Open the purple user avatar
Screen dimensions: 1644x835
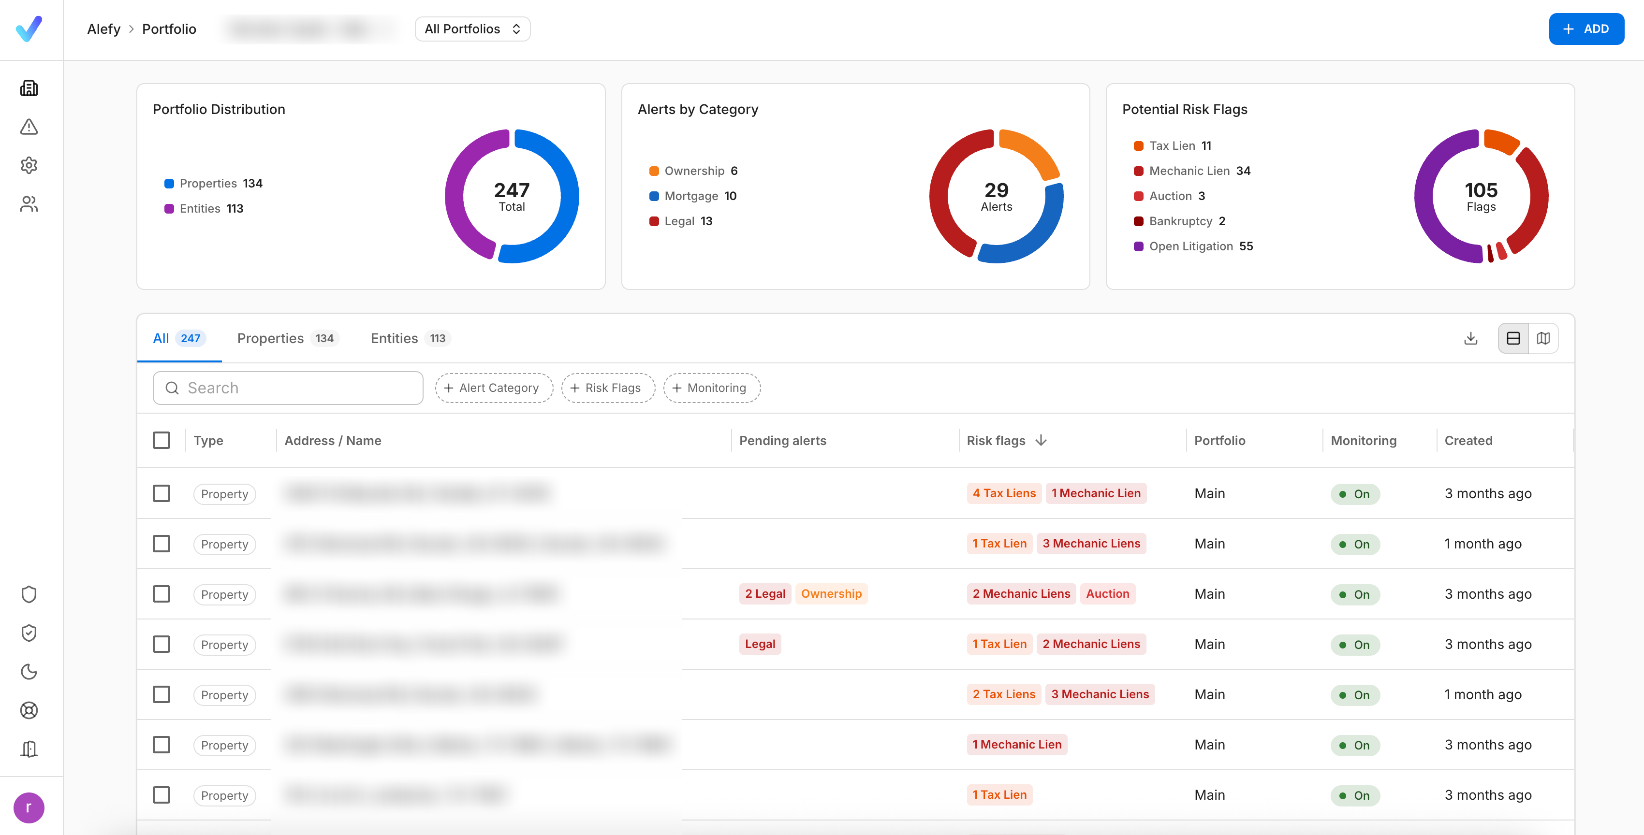[29, 807]
